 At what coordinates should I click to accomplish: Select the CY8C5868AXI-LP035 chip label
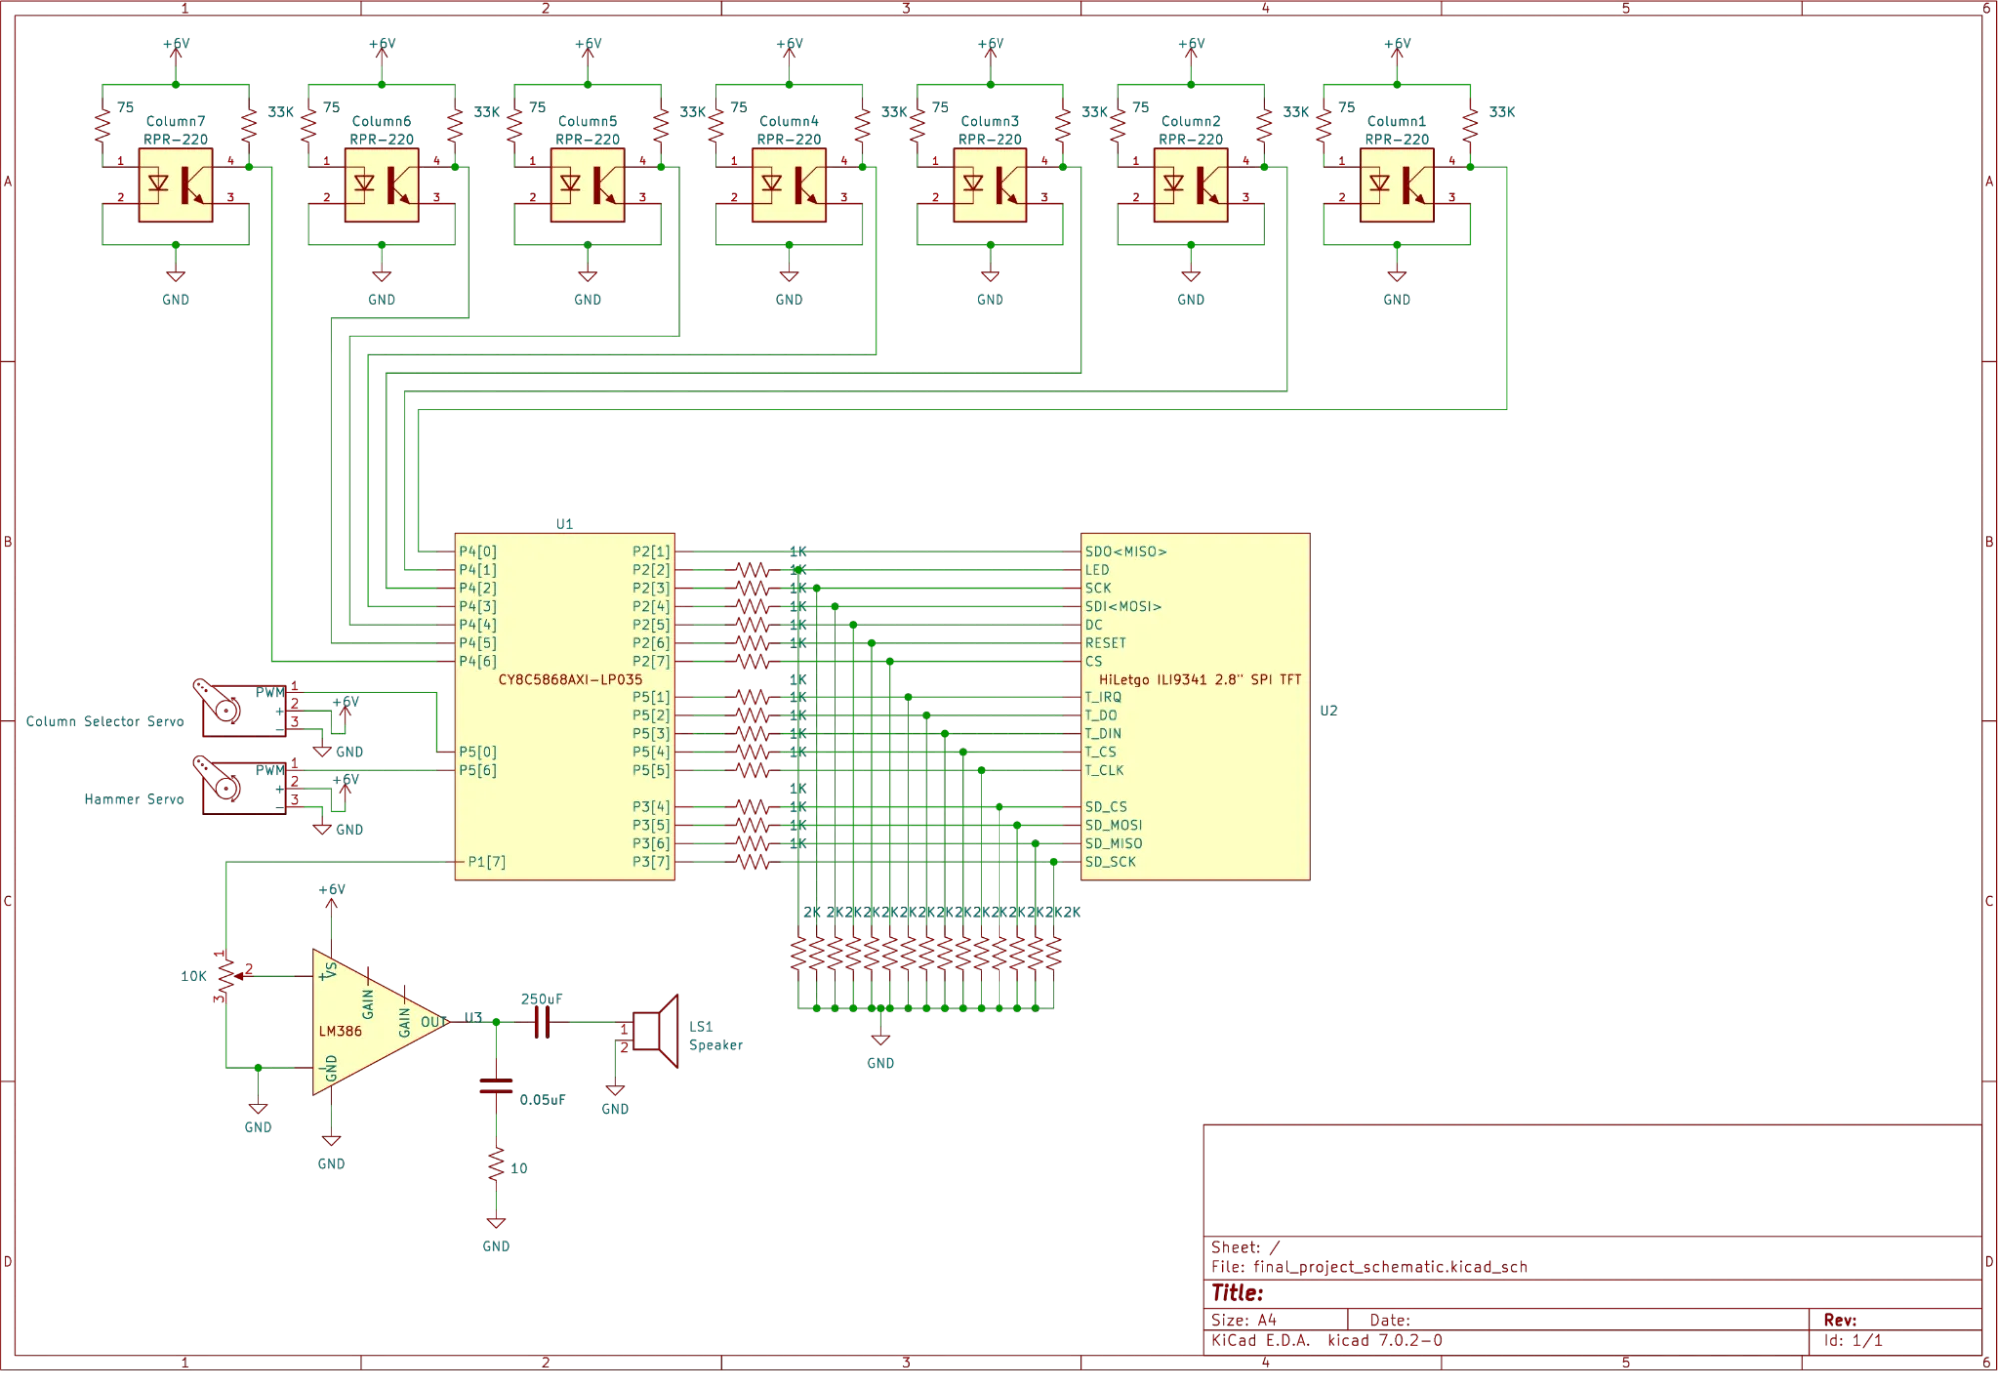click(x=570, y=680)
